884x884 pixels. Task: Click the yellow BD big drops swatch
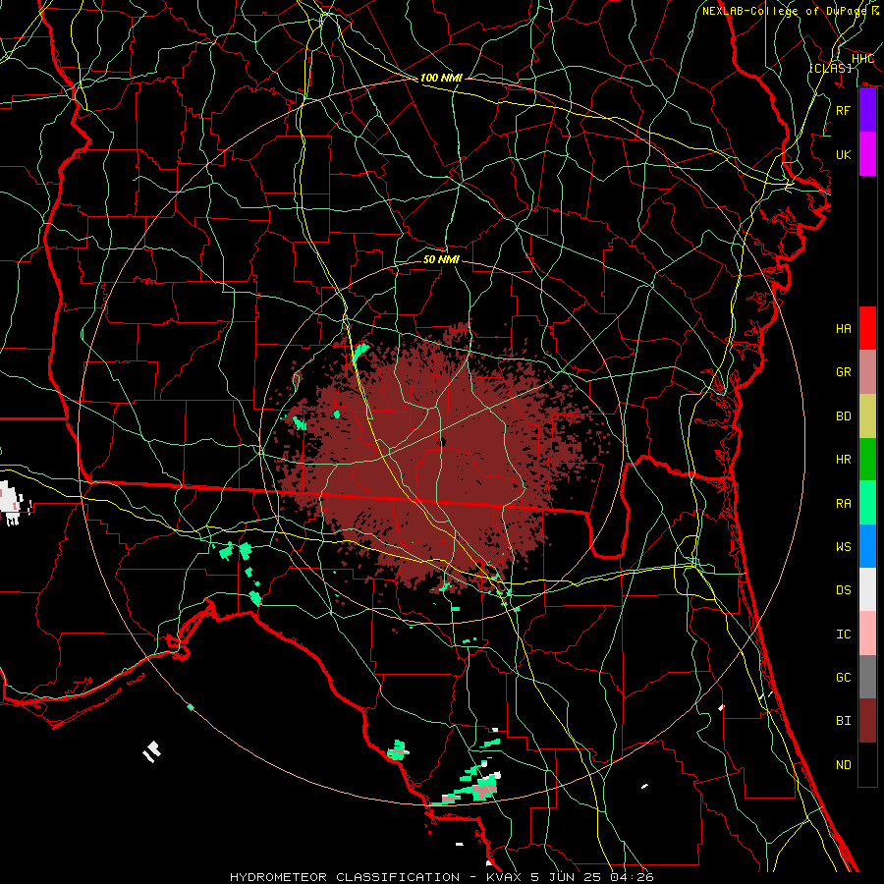click(867, 415)
